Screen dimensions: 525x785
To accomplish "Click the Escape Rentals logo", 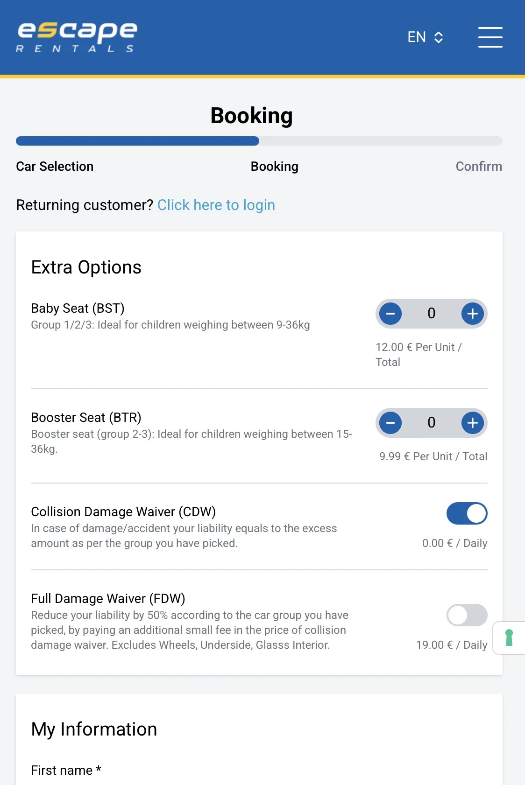I will pyautogui.click(x=77, y=37).
